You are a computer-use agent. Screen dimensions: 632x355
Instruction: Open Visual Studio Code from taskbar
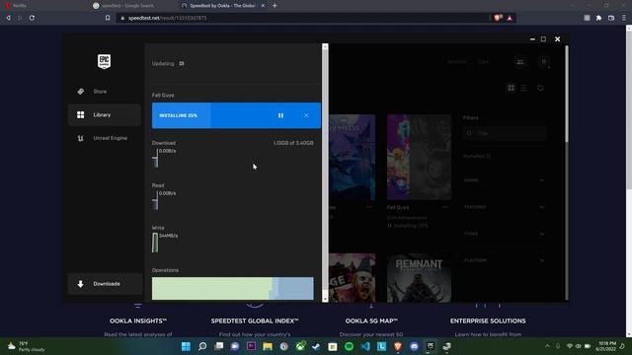pyautogui.click(x=365, y=346)
